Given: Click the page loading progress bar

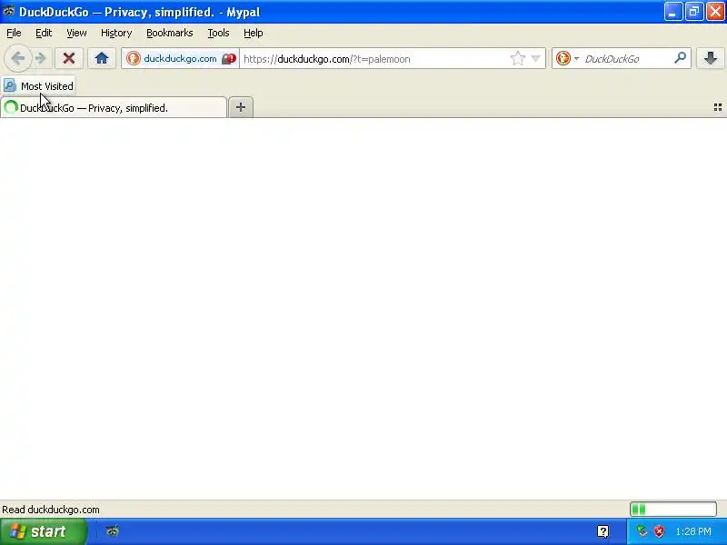Looking at the screenshot, I should tap(673, 510).
